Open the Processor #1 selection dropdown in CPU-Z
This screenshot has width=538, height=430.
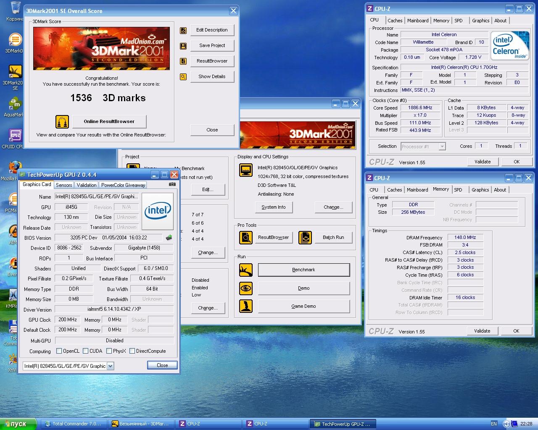442,147
